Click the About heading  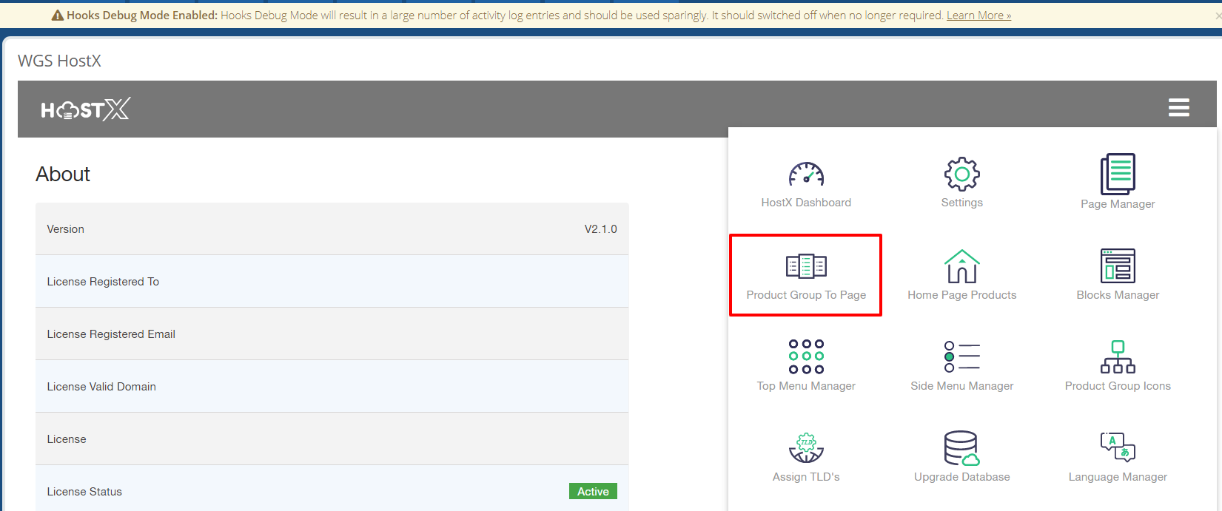tap(63, 174)
